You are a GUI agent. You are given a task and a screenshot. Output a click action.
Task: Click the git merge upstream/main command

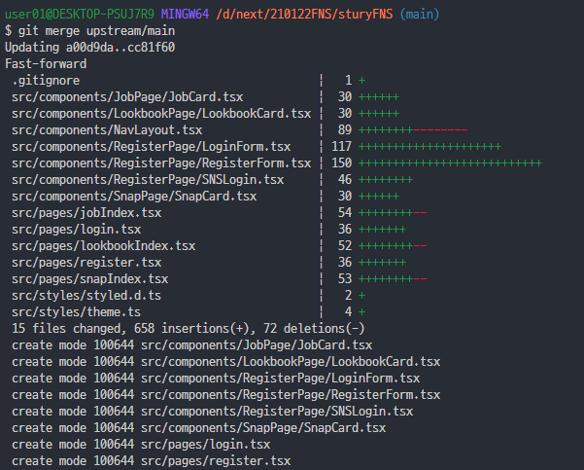pos(96,30)
